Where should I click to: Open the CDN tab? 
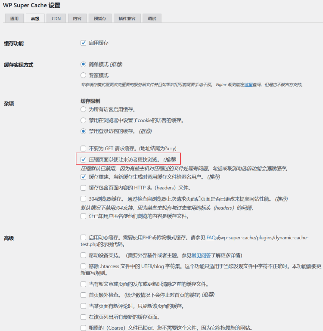[x=56, y=19]
